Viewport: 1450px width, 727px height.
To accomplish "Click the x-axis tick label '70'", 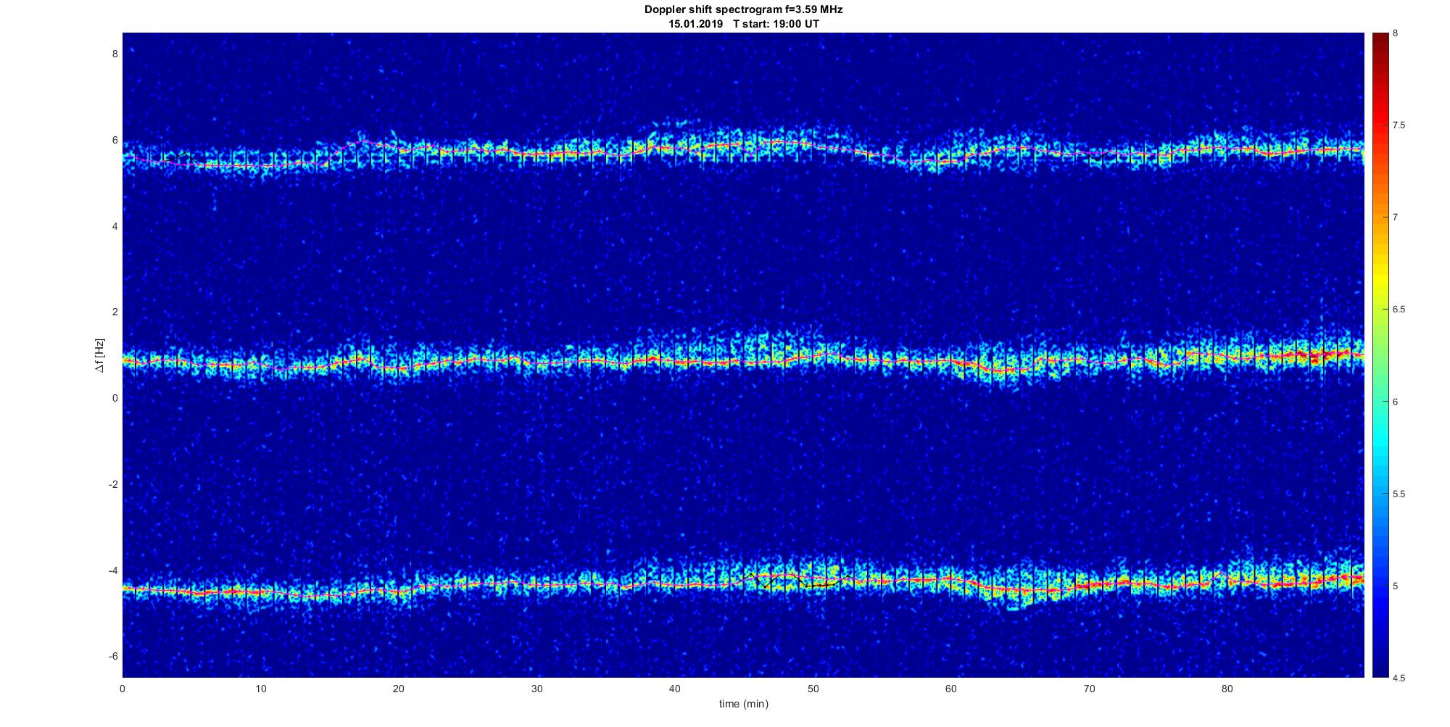I will (1089, 689).
